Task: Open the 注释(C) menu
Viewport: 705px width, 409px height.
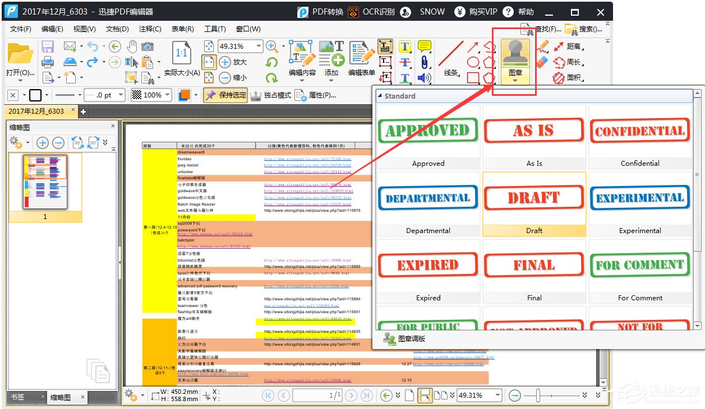Action: click(x=150, y=29)
